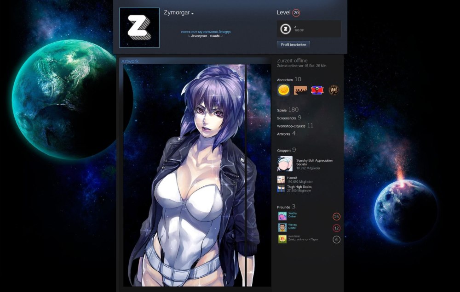Viewport: 460px width, 292px height.
Task: Open friend mondenin's profile name
Action: [294, 236]
